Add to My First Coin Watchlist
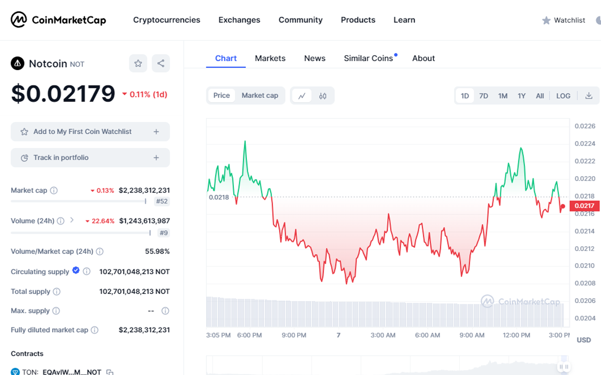 tap(90, 131)
